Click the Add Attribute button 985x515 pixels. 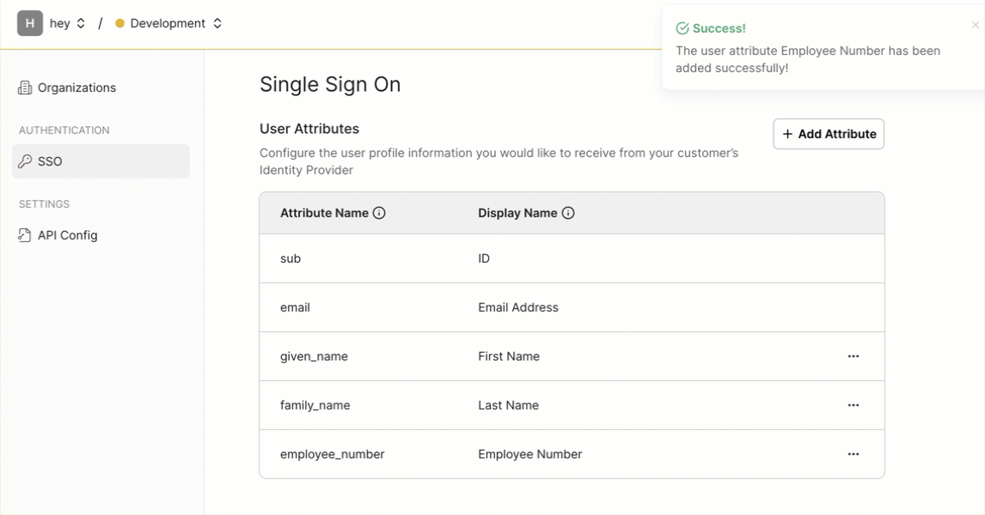coord(829,134)
